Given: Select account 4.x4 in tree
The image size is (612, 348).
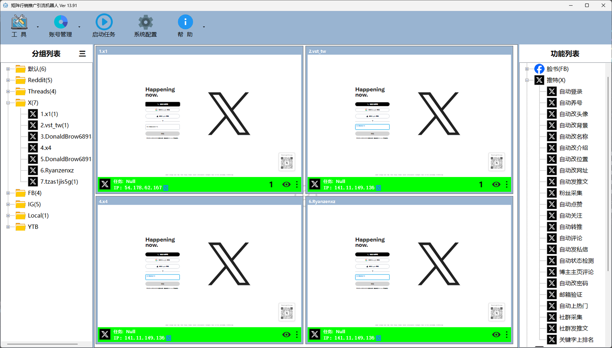Looking at the screenshot, I should [46, 148].
